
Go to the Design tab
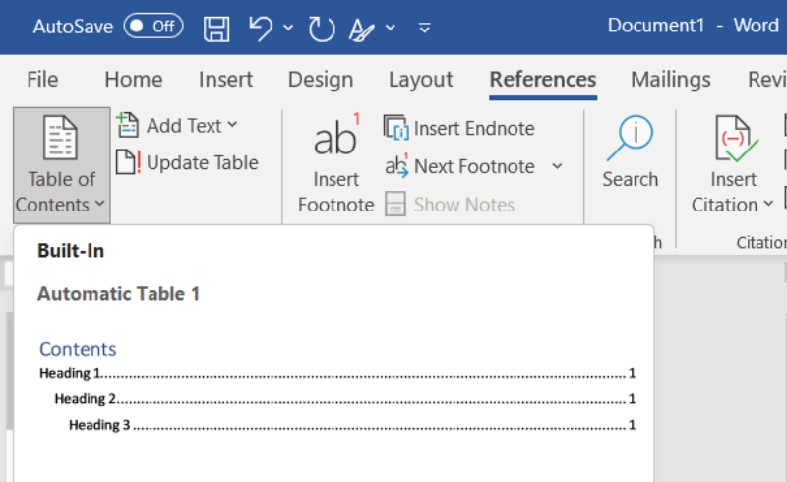pos(321,80)
